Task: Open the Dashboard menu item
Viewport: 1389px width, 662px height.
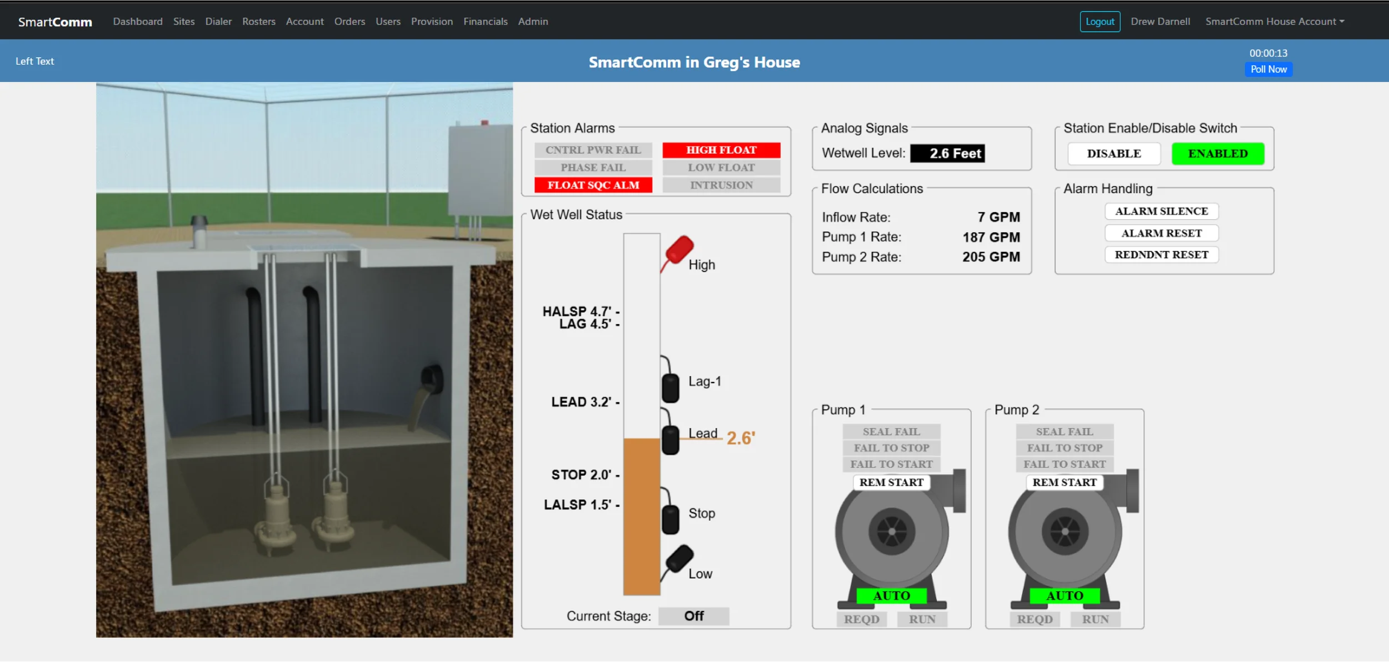Action: tap(138, 22)
